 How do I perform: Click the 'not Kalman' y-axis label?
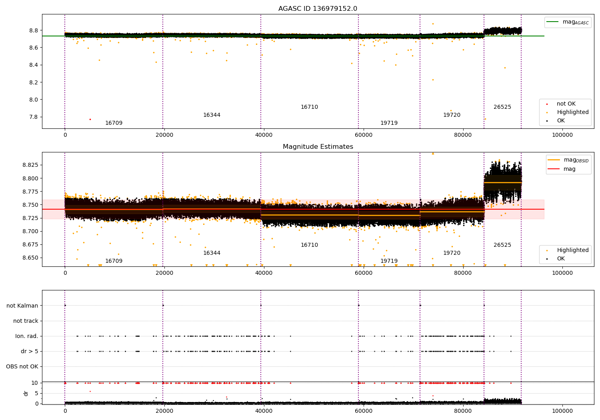click(22, 306)
